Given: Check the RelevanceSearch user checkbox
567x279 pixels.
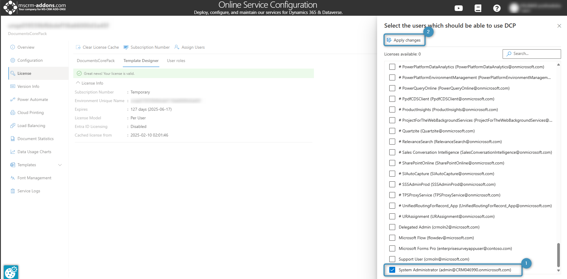Looking at the screenshot, I should [392, 142].
